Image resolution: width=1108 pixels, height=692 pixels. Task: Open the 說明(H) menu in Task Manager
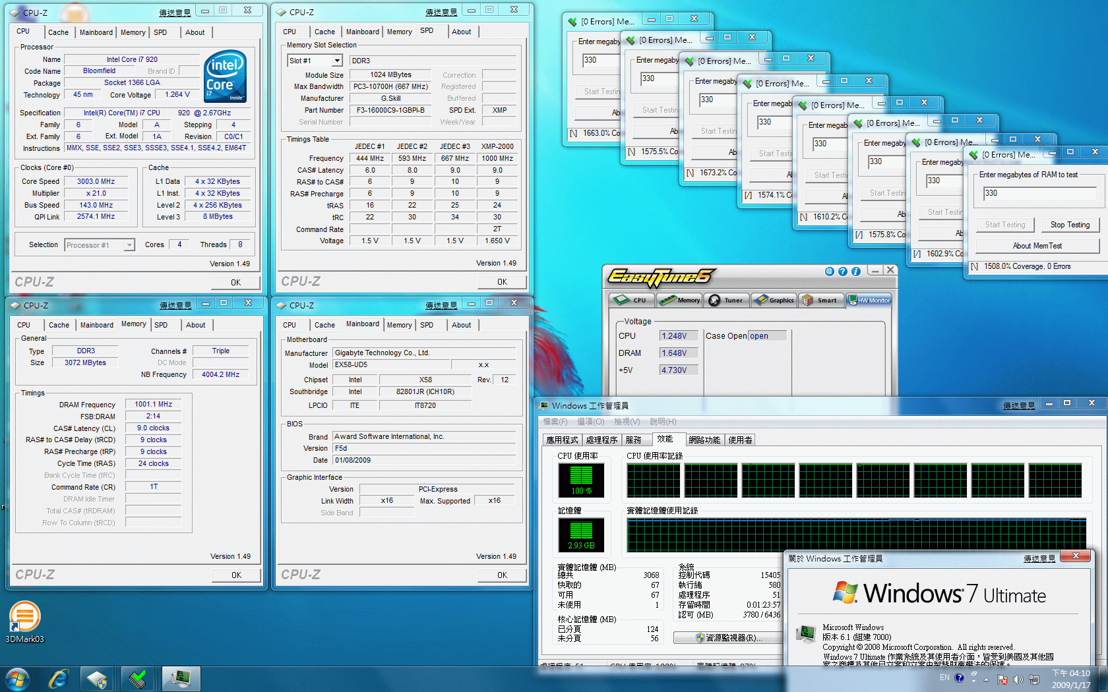[663, 422]
